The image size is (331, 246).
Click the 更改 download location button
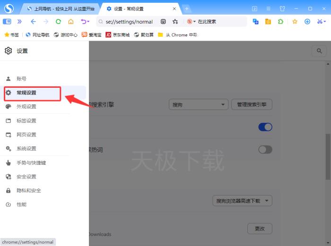pyautogui.click(x=260, y=229)
